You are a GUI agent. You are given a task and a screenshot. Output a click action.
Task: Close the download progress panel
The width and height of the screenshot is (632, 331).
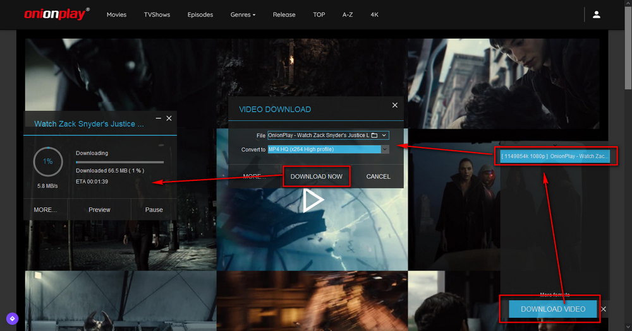point(169,119)
